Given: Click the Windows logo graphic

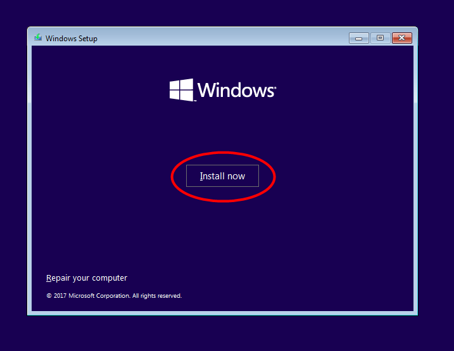Looking at the screenshot, I should (223, 90).
